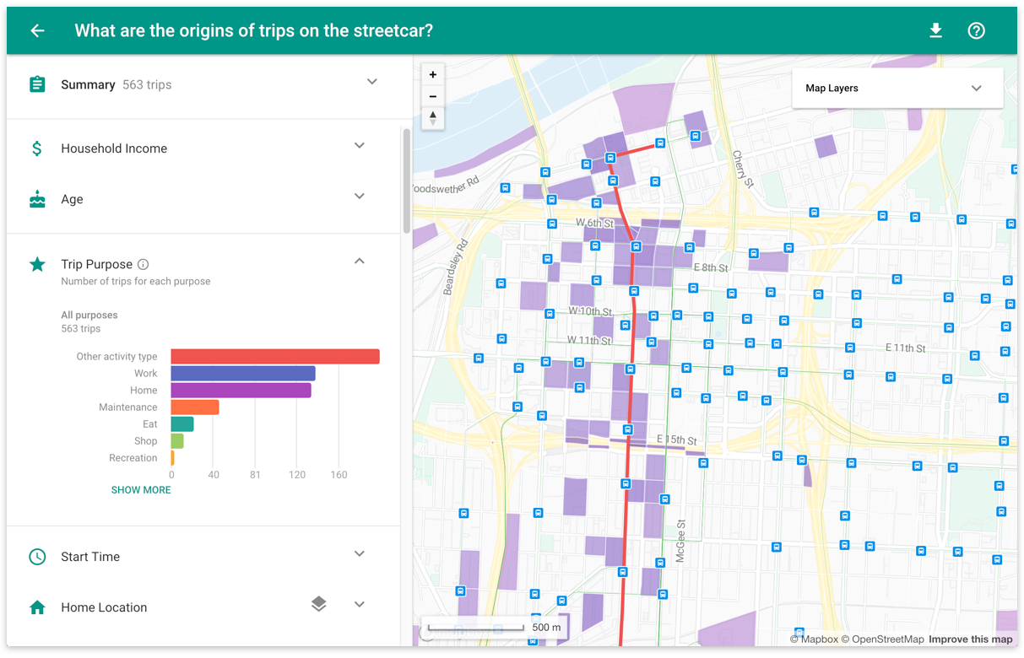
Task: Click the W 6th St map label
Action: 594,222
